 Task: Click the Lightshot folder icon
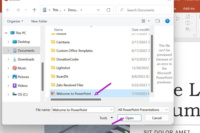click(53, 68)
